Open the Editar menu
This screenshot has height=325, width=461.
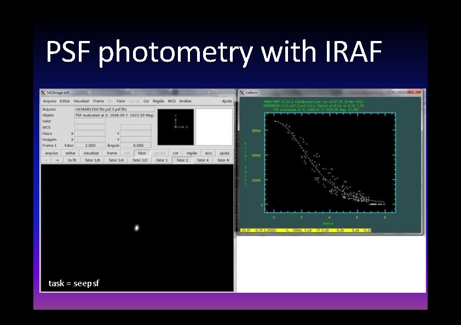[x=65, y=101]
